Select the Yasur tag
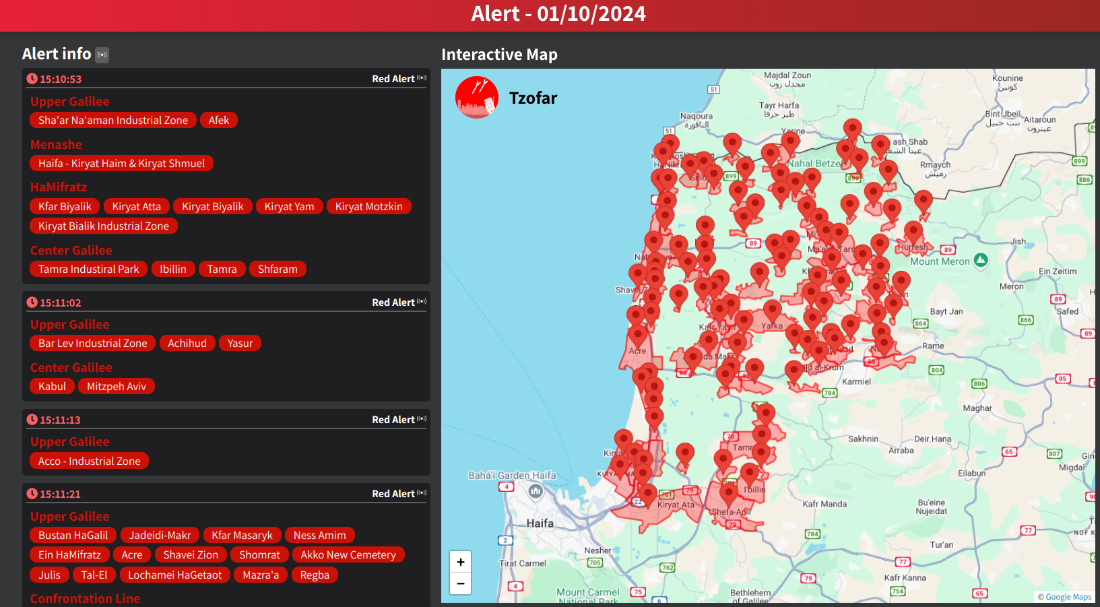The height and width of the screenshot is (607, 1100). [240, 343]
